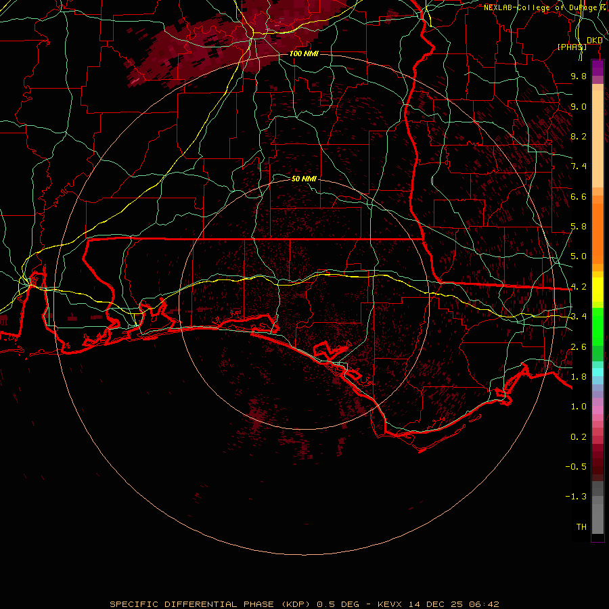
Task: Click the 1.0 value on the scale
Action: 579,407
